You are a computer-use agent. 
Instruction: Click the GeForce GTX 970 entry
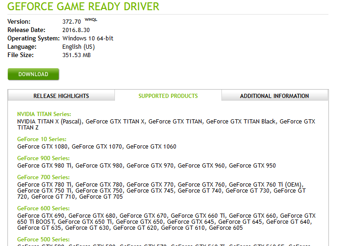[x=150, y=166]
